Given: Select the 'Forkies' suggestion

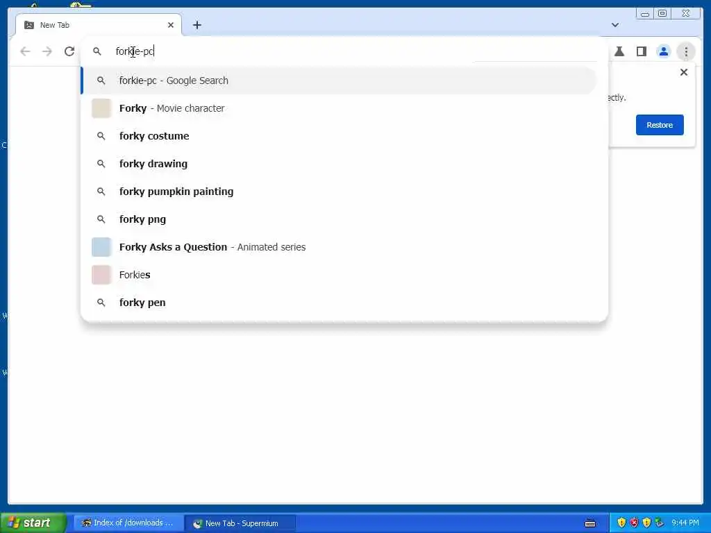Looking at the screenshot, I should (x=339, y=275).
